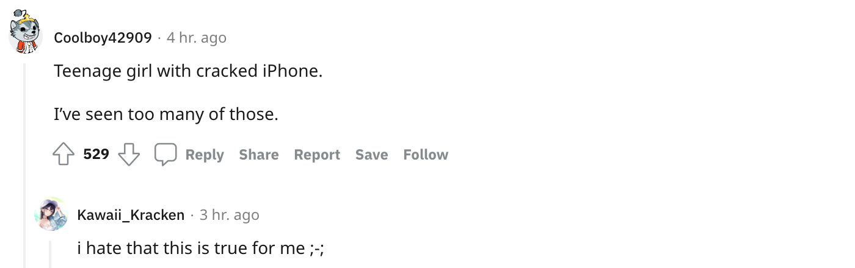
Task: Upvote Coolboy42909's comment
Action: (x=64, y=155)
